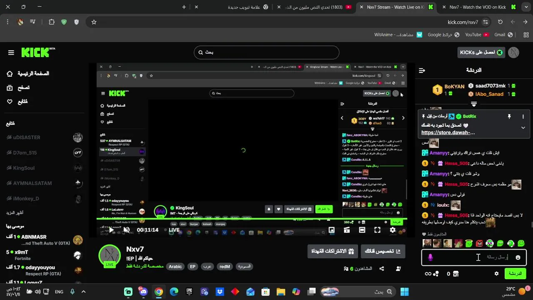533x300 pixels.
Task: Open the Kick sidebar hamburger menu
Action: pos(11,52)
